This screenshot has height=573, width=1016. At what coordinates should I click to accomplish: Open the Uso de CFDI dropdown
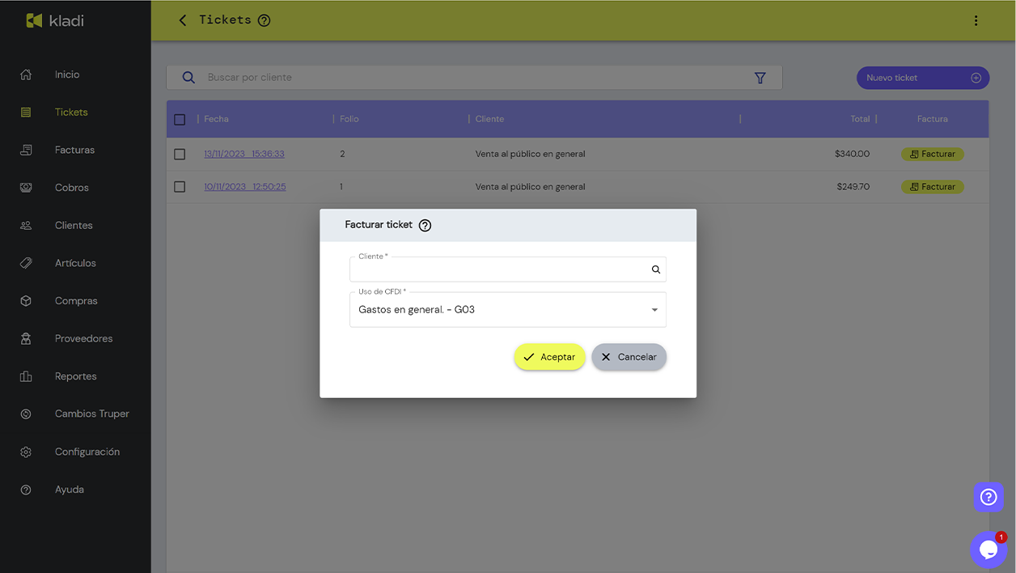(655, 309)
